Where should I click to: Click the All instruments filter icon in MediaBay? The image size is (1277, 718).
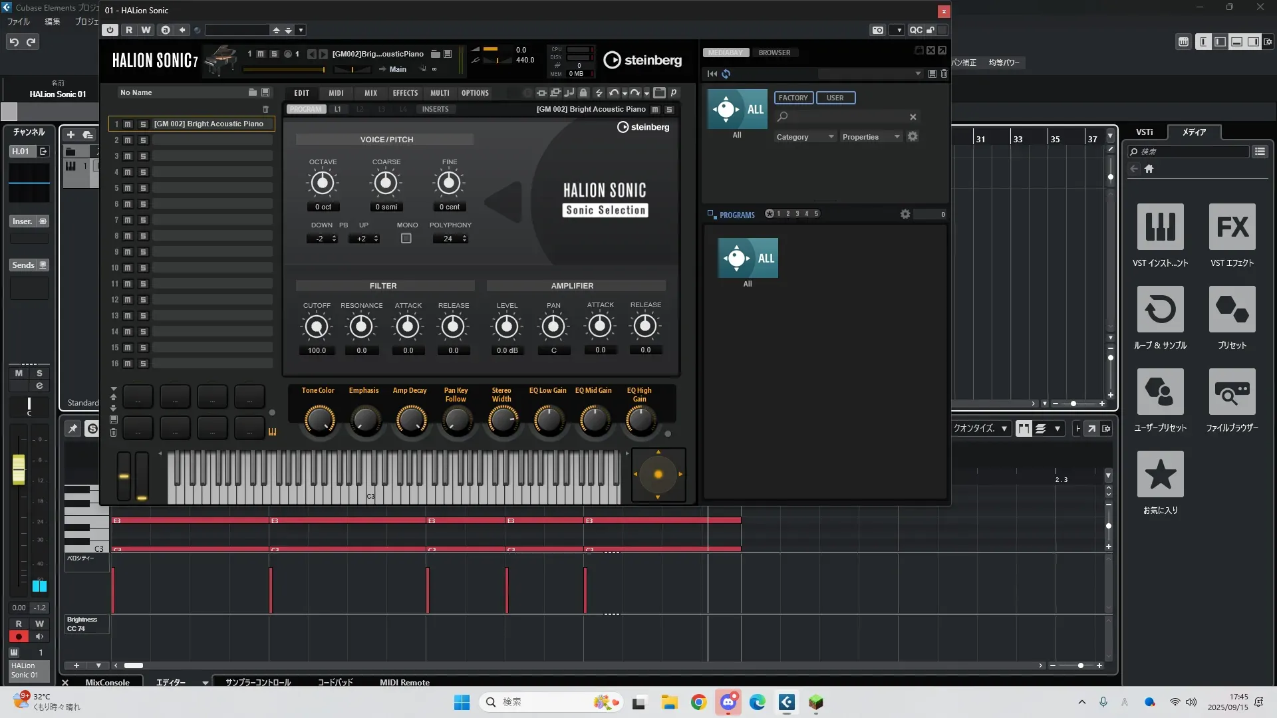point(737,110)
